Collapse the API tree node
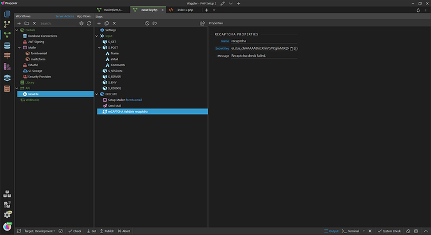Image resolution: width=431 pixels, height=235 pixels. 17,89
